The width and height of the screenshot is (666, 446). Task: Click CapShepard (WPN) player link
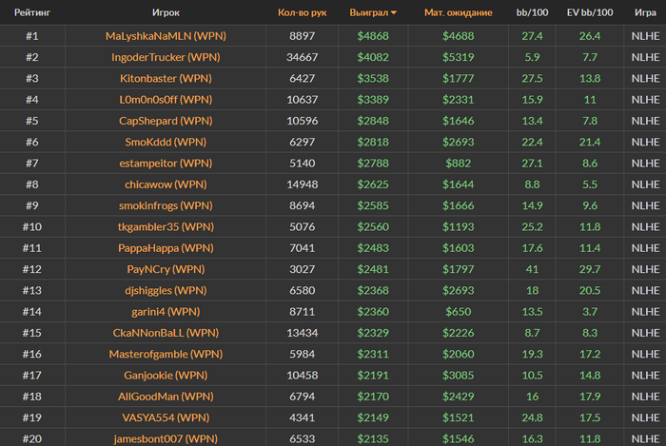point(166,121)
